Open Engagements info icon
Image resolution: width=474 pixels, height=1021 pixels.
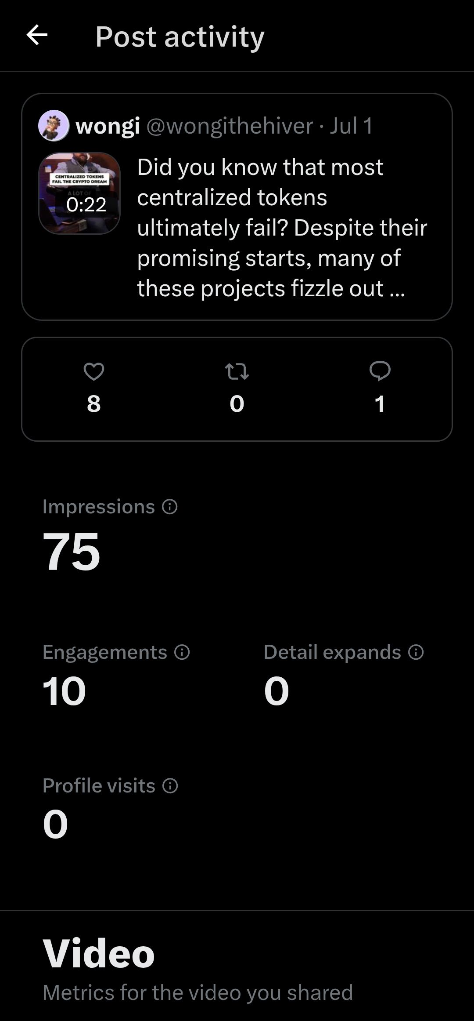point(182,652)
